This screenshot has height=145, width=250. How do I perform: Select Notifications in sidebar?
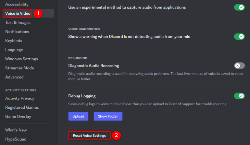click(17, 32)
